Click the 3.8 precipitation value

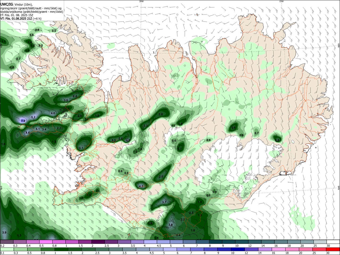point(171,225)
